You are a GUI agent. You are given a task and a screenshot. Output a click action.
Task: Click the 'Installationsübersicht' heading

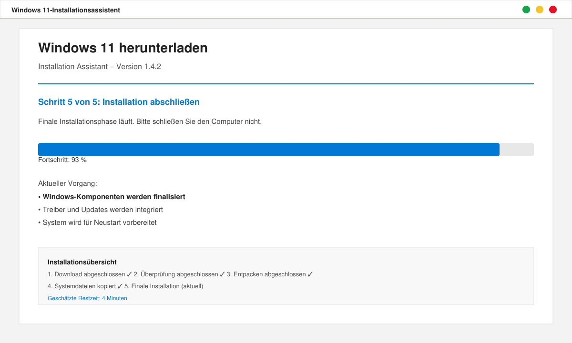coord(82,262)
